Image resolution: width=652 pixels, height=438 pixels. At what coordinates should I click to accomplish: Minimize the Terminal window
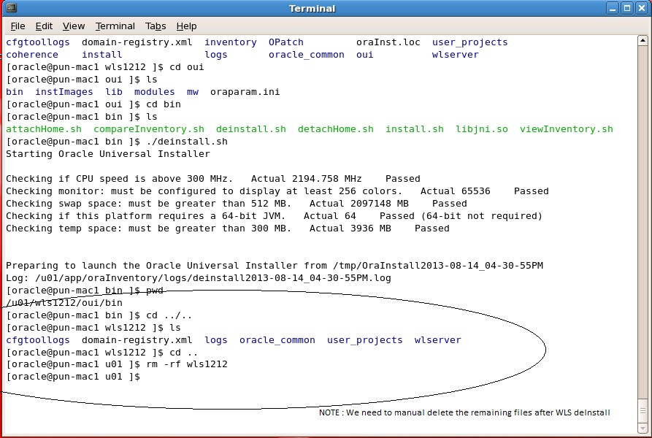612,8
